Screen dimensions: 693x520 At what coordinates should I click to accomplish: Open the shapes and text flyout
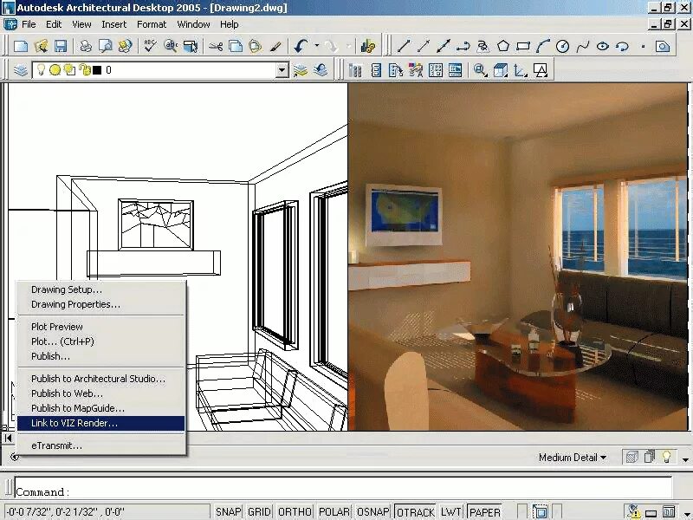click(541, 70)
